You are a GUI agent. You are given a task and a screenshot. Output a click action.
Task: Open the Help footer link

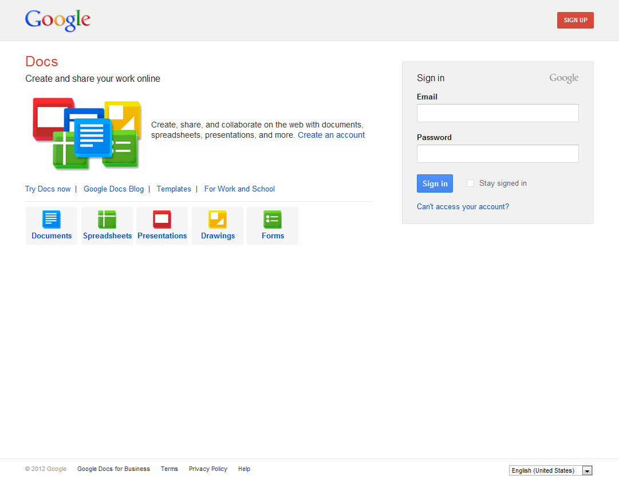point(244,469)
